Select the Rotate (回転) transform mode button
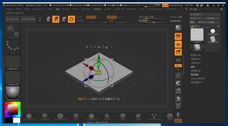 point(64,19)
